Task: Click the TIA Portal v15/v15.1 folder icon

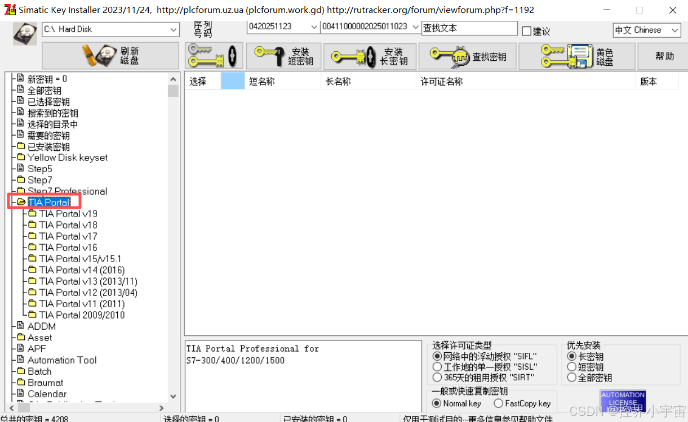Action: (32, 258)
